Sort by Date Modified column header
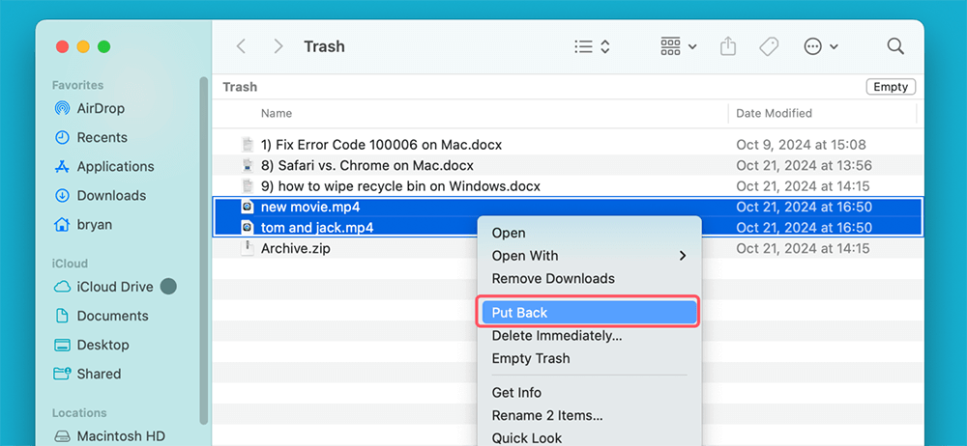Viewport: 967px width, 446px height. [x=774, y=113]
